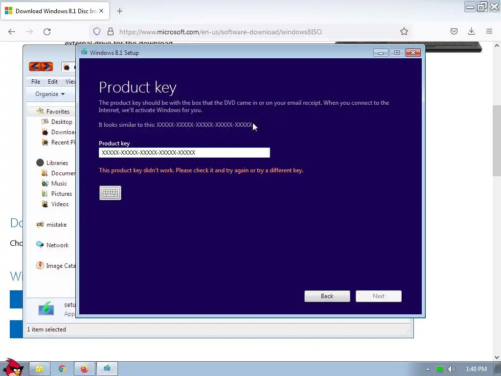Click the green tray status icon

[440, 369]
